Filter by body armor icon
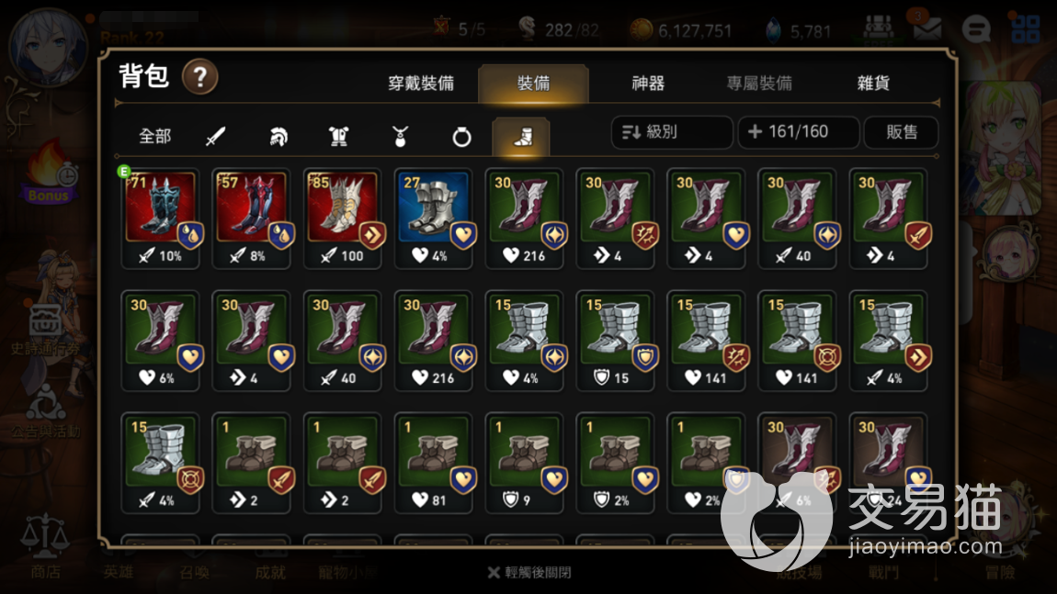Viewport: 1057px width, 594px height. click(x=338, y=137)
